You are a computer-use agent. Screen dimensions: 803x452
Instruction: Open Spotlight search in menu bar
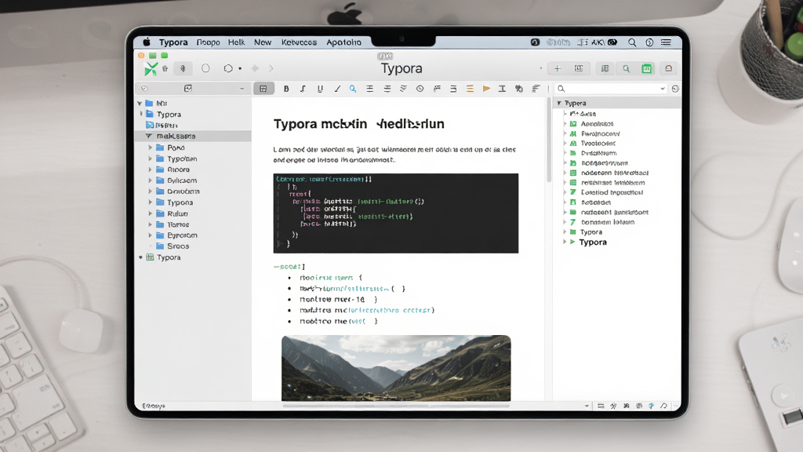tap(632, 42)
